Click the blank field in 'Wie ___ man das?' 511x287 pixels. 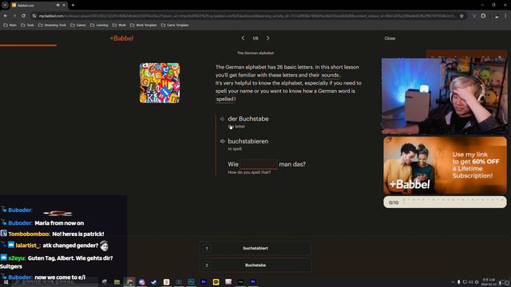click(259, 164)
